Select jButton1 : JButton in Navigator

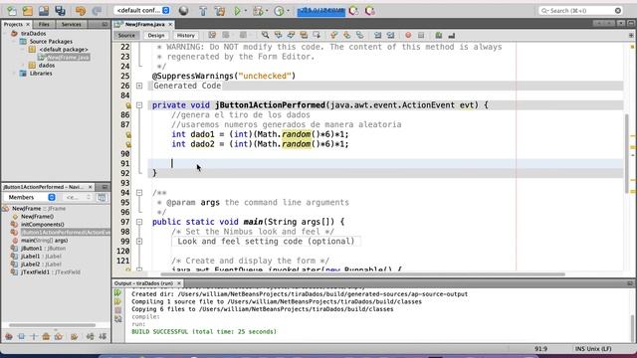[x=43, y=249]
